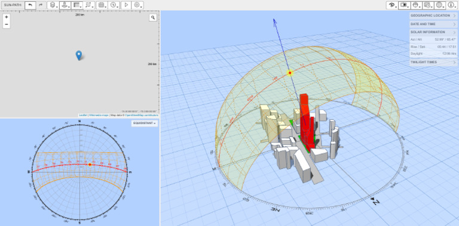This screenshot has height=226, width=459.
Task: Open the settings gear menu
Action: point(137,5)
